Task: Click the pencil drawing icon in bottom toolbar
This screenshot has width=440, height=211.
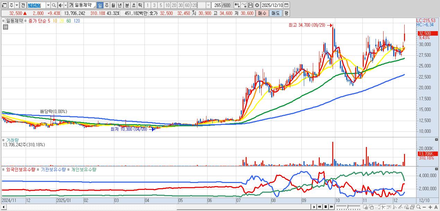Action: coord(401,207)
